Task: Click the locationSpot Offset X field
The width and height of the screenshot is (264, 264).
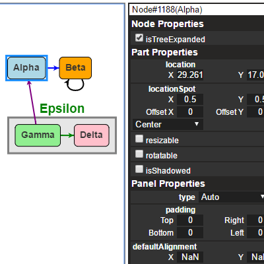Action: tap(190, 112)
